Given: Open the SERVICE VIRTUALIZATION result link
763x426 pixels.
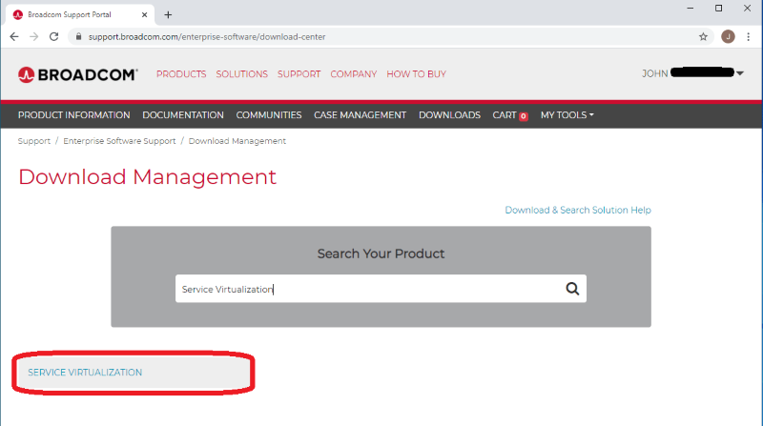Looking at the screenshot, I should 85,373.
